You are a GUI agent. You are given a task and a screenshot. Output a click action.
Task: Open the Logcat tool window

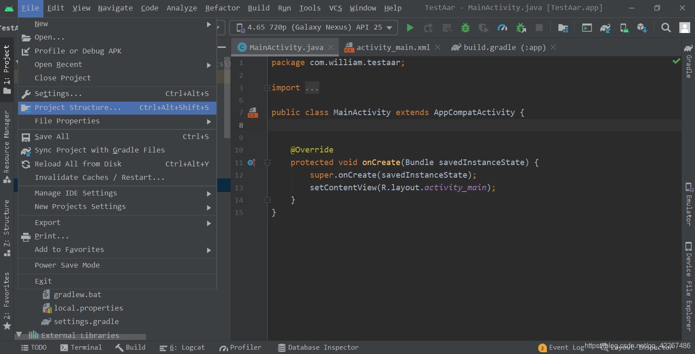pos(182,347)
